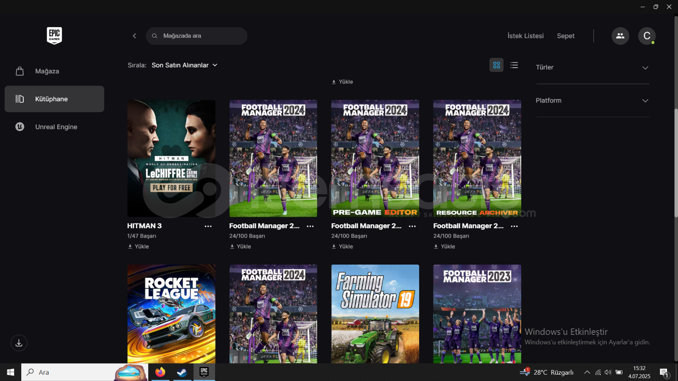Click Yükle under first Football Manager 2024

[x=240, y=246]
